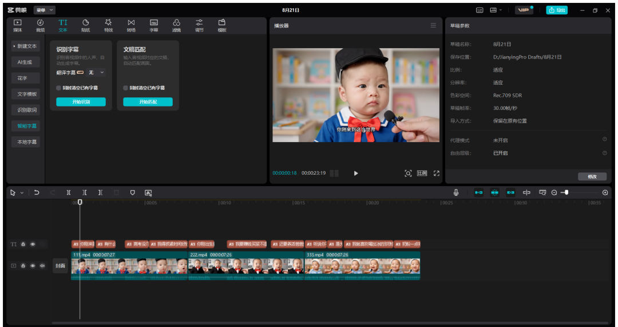Check 同时清空已有字幕 under 识别字幕
Image resolution: width=618 pixels, height=327 pixels.
(58, 88)
